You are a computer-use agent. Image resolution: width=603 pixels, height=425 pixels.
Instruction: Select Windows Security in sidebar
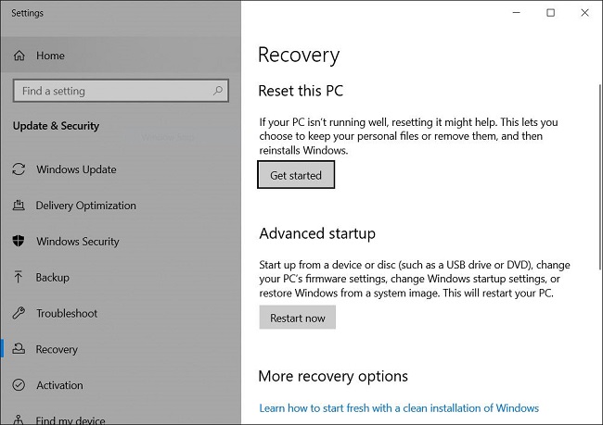coord(121,241)
